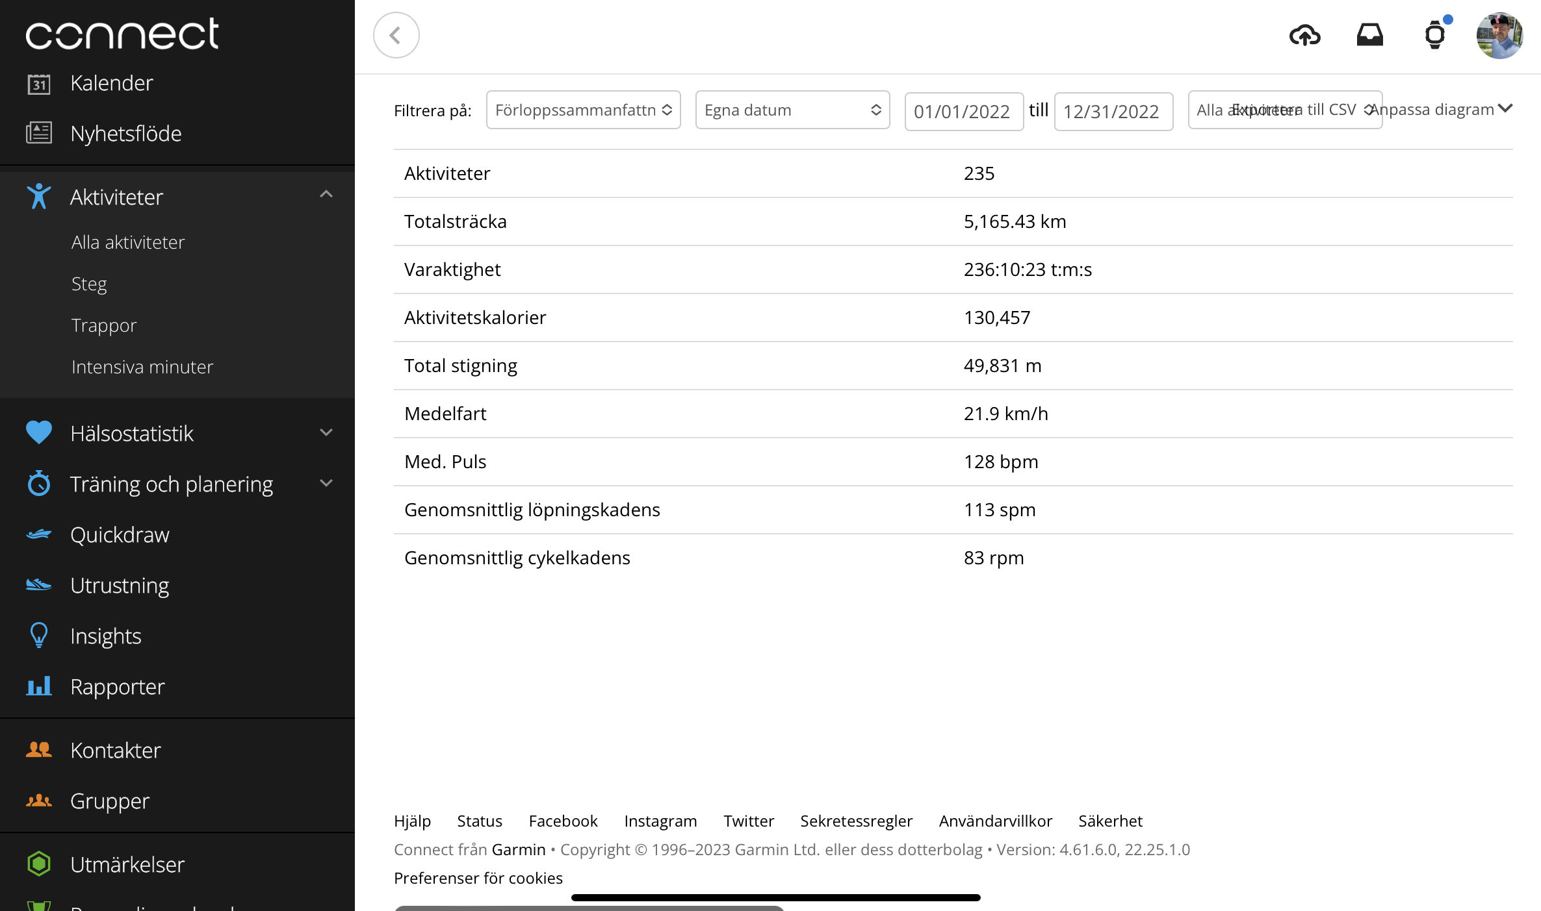Click the back arrow button
Screen dimensions: 1541x911
click(x=396, y=35)
